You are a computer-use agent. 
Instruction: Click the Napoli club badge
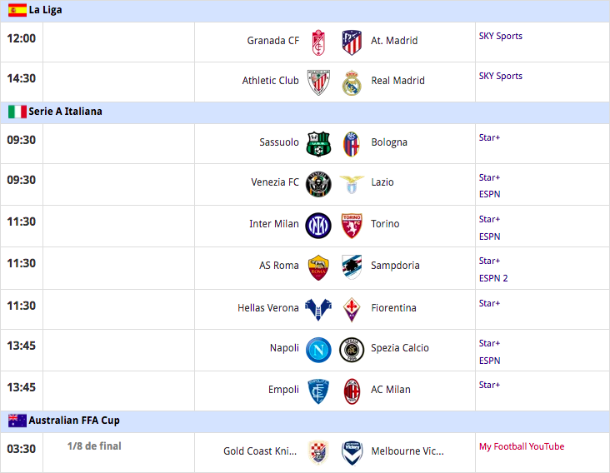point(318,350)
